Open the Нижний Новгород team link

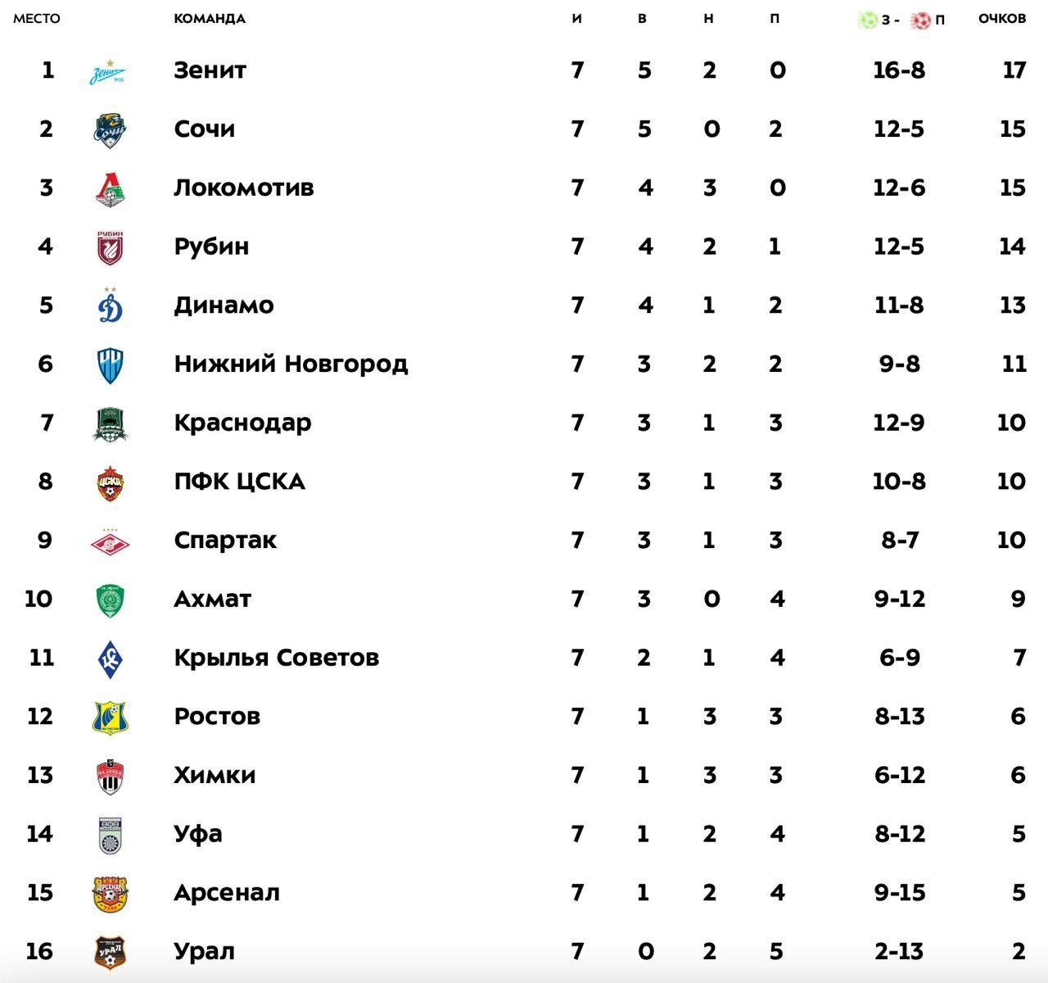point(291,364)
